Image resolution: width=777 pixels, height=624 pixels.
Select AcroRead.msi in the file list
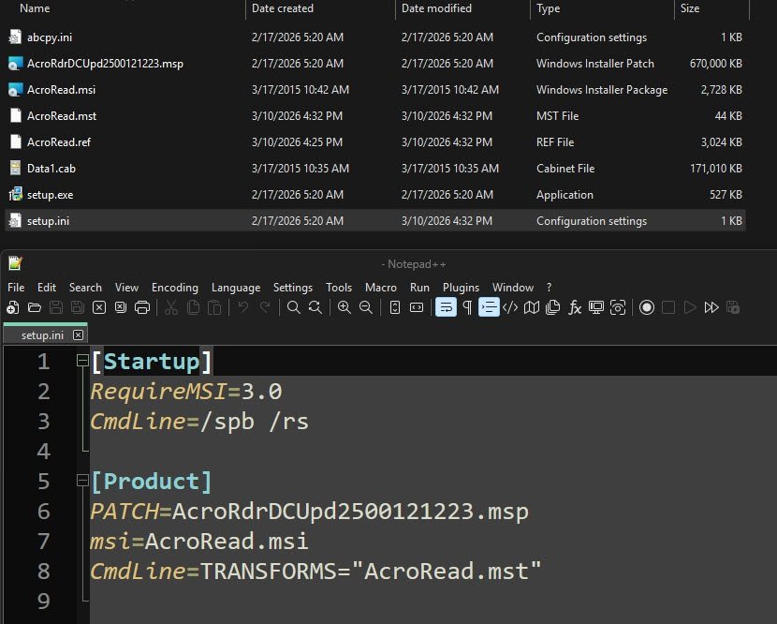pos(62,90)
